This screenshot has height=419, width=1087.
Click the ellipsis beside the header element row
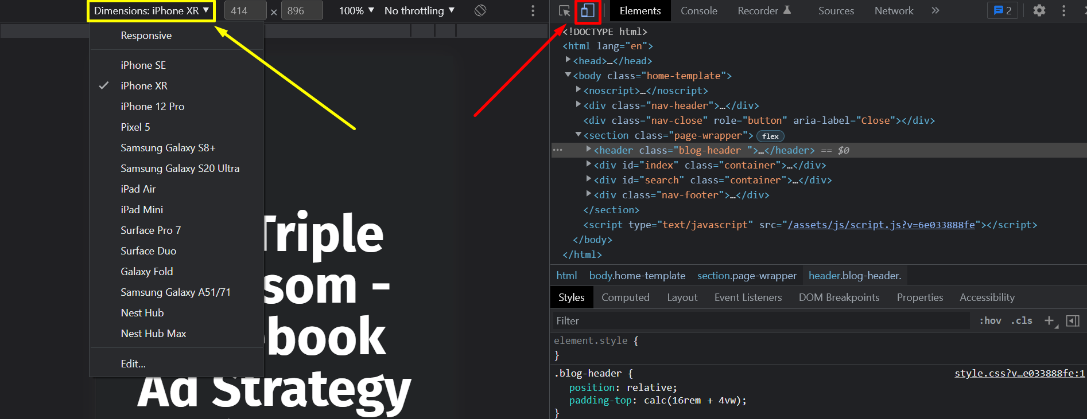558,150
